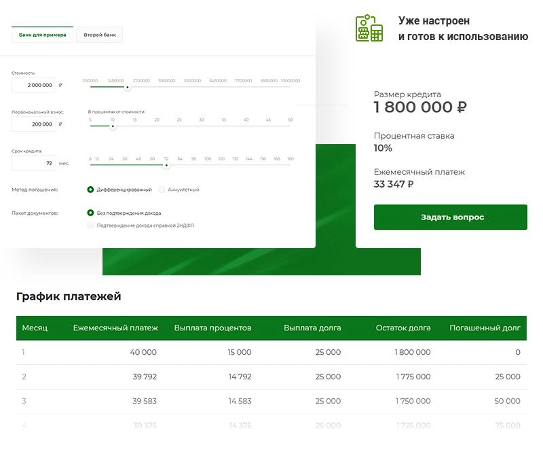Pick the Без подтверждения дохода option
Image resolution: width=543 pixels, height=469 pixels.
[91, 213]
